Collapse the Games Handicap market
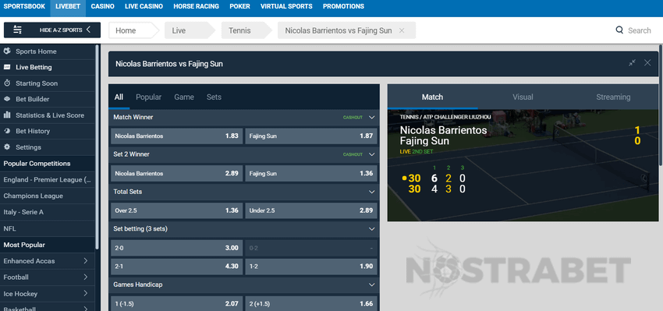This screenshot has height=311, width=663. click(371, 284)
